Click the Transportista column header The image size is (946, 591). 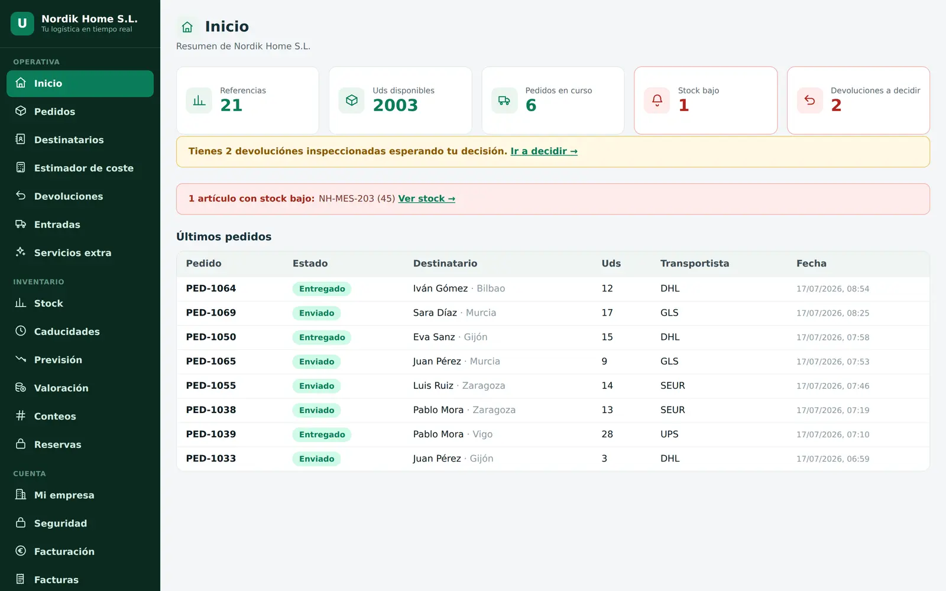pos(695,264)
